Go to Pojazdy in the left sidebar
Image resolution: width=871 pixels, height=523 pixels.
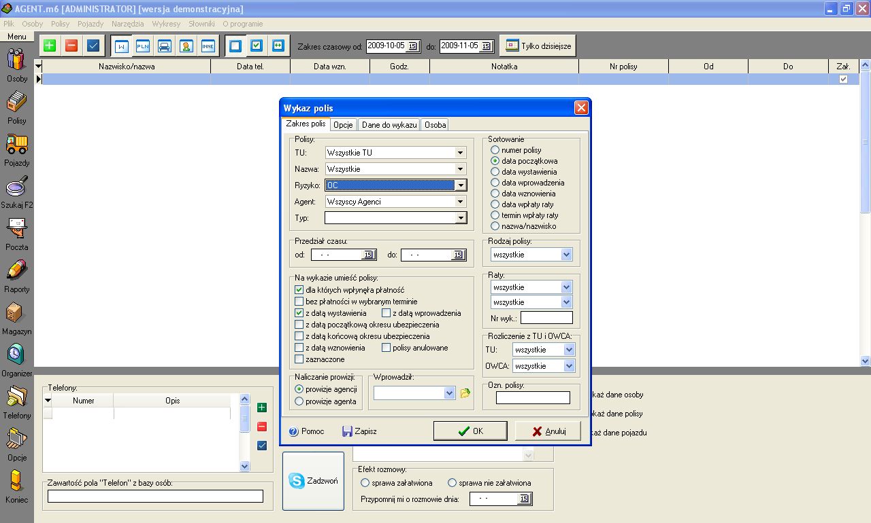(17, 149)
